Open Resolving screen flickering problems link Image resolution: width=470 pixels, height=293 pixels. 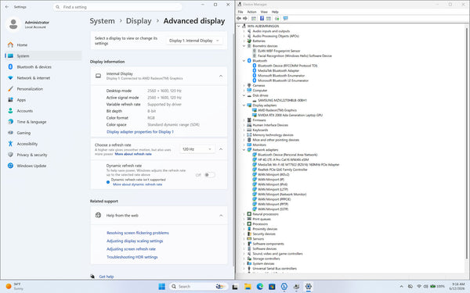(x=138, y=233)
